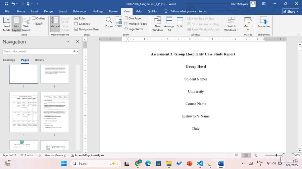Click the Tell me lightbulb icon
Image resolution: width=302 pixels, height=169 pixels.
166,11
